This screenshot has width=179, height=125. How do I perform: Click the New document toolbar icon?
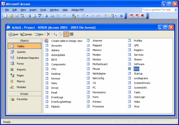click(x=6, y=16)
